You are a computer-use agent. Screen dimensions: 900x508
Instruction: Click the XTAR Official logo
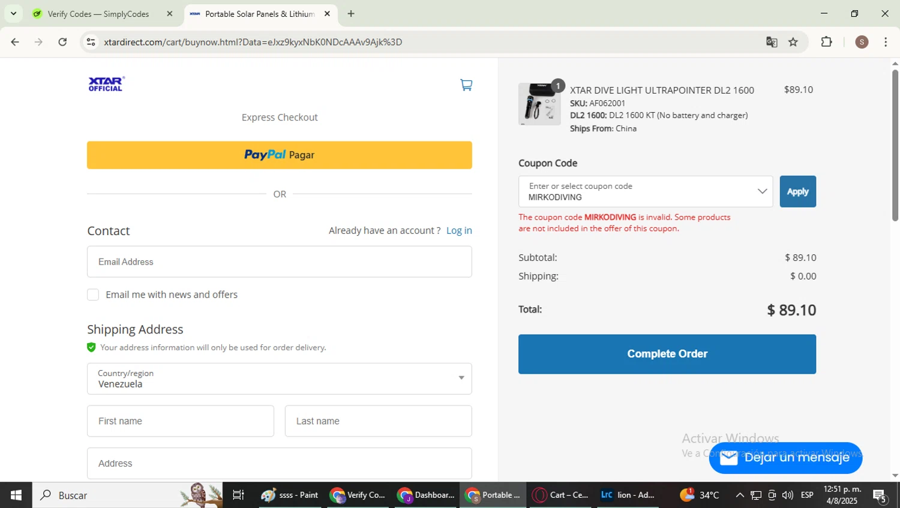[106, 84]
